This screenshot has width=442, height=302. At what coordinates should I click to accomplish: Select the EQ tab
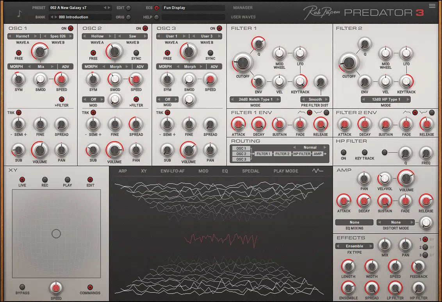225,171
